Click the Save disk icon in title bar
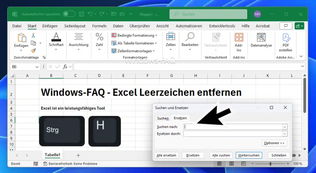Image resolution: width=316 pixels, height=173 pixels. click(81, 14)
